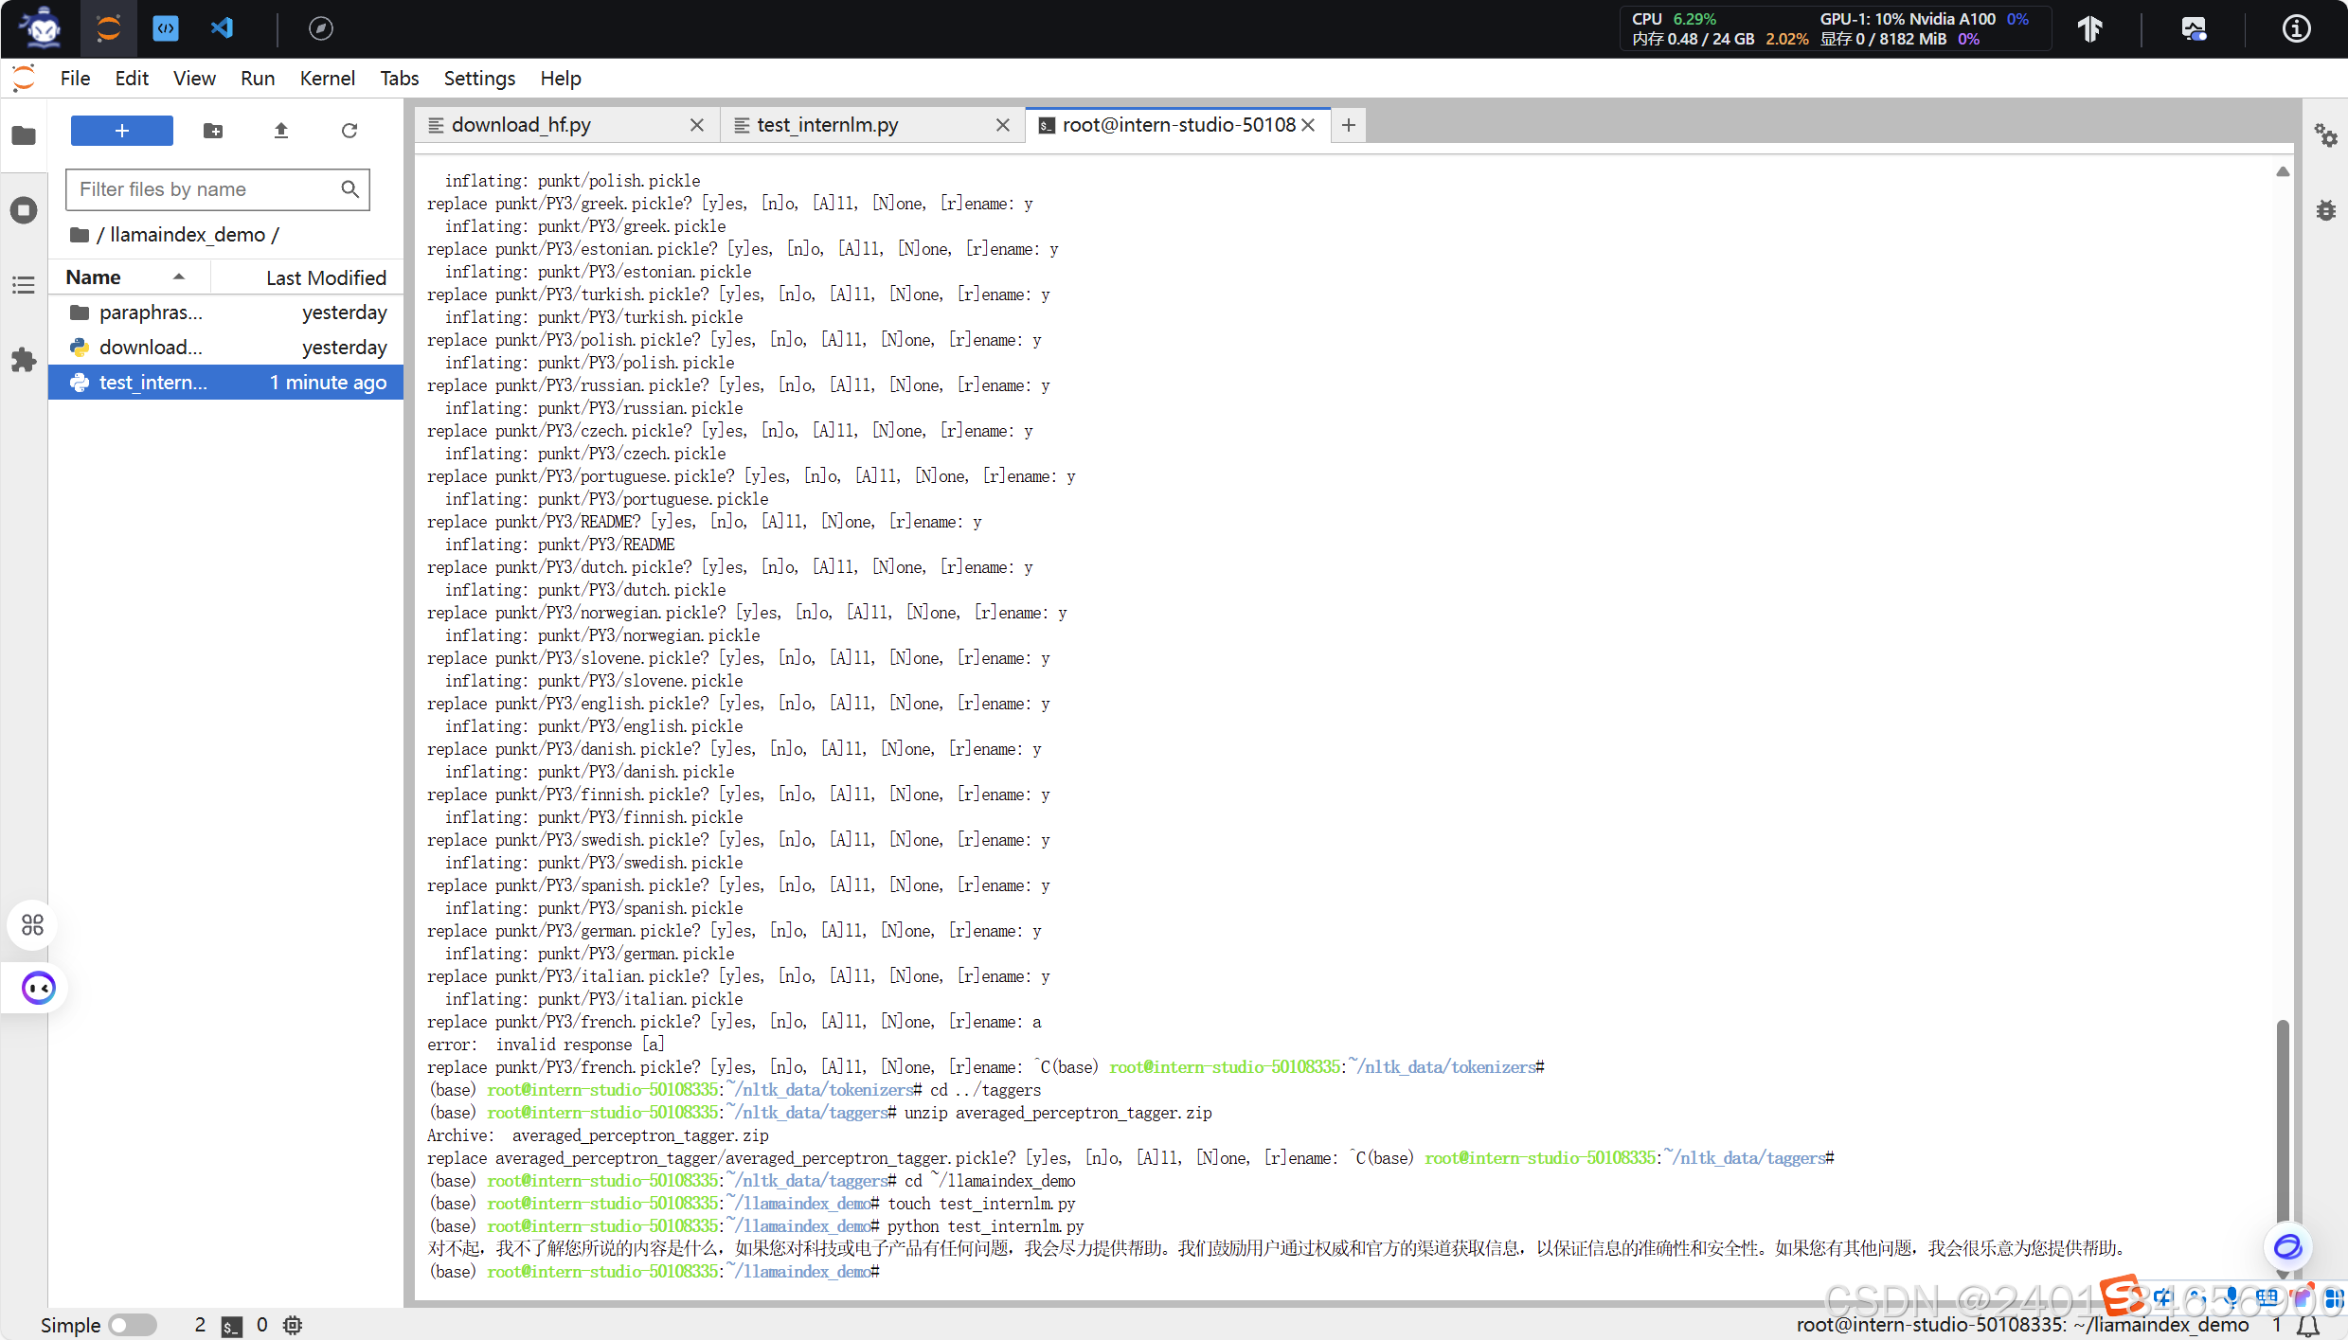Close the download_hf.py tab
The height and width of the screenshot is (1340, 2348).
point(697,125)
